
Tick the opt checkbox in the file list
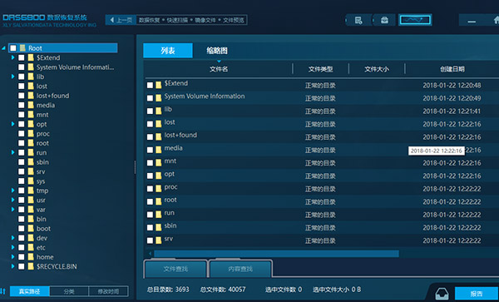click(150, 176)
